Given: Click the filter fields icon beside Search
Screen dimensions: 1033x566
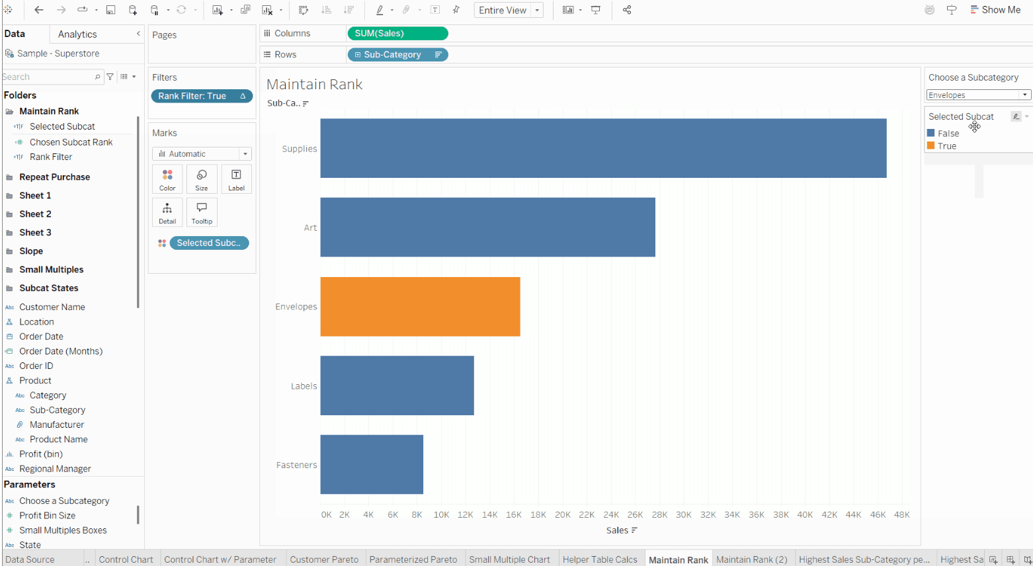Looking at the screenshot, I should [x=110, y=77].
